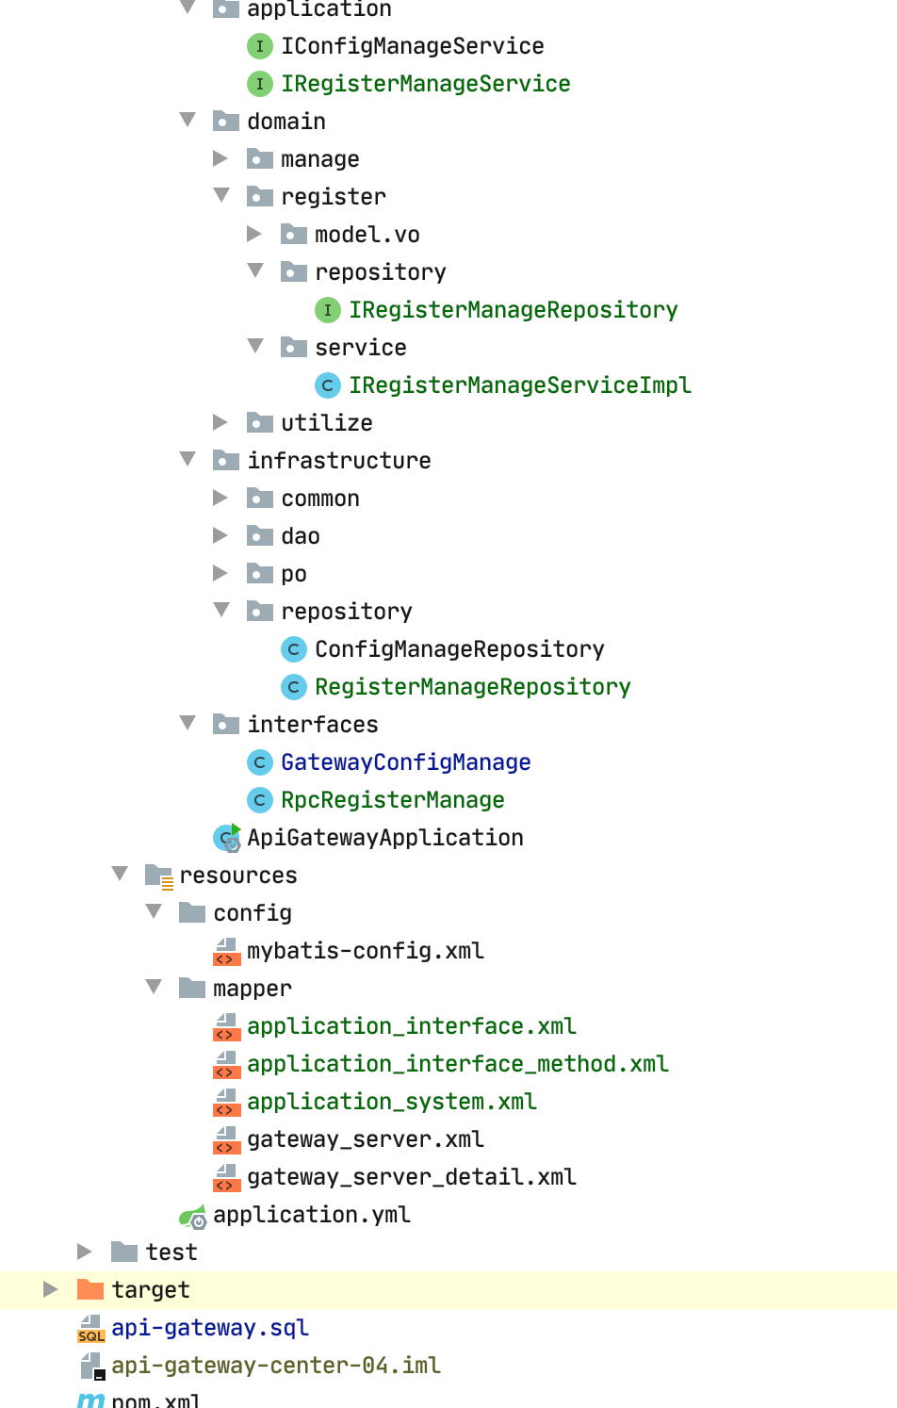
Task: Click the pom.xml Maven icon
Action: coord(90,1400)
